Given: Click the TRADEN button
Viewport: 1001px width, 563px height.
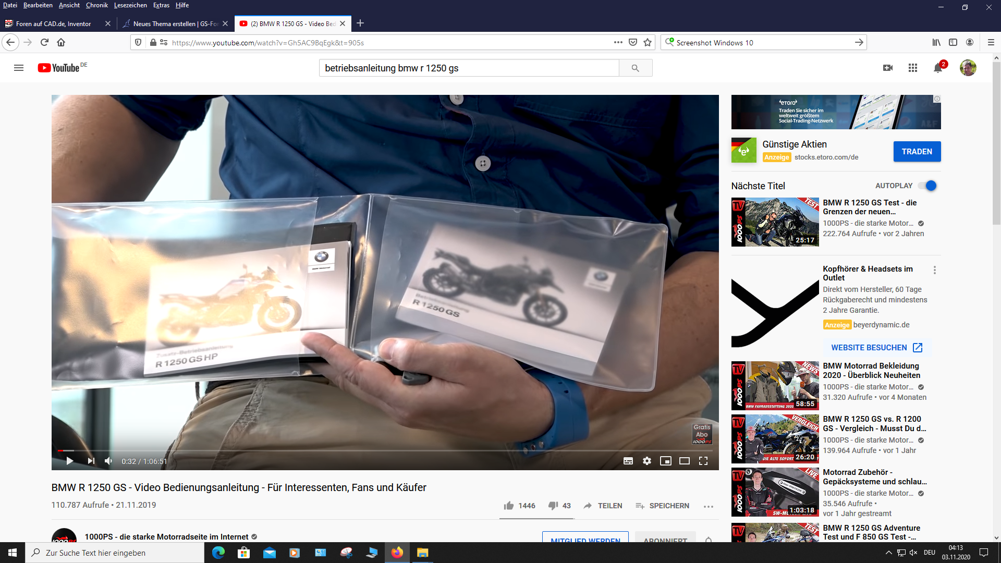Looking at the screenshot, I should [917, 152].
